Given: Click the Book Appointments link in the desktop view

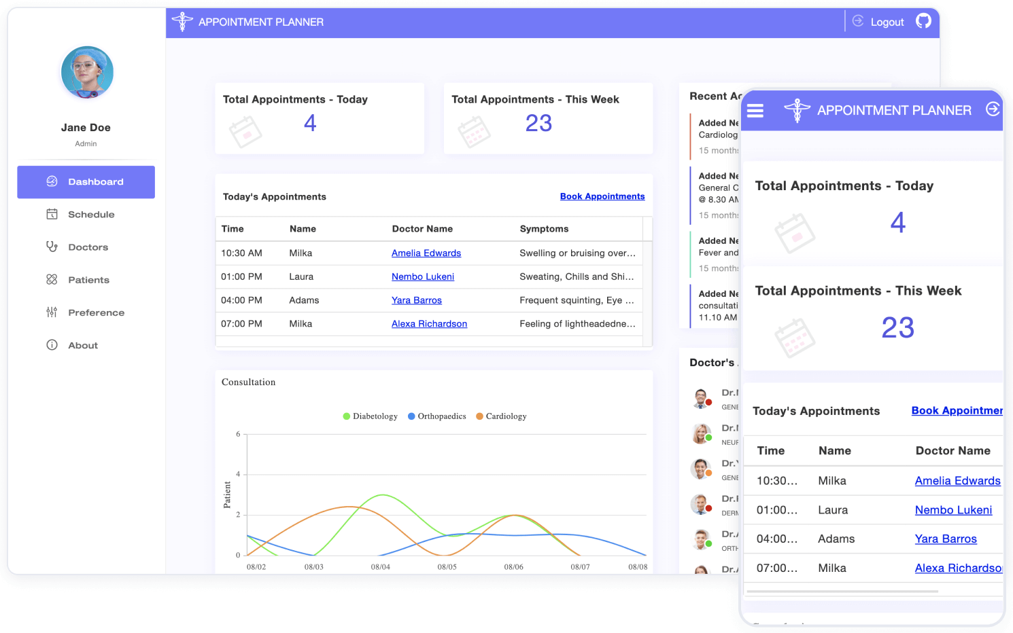Looking at the screenshot, I should click(602, 196).
